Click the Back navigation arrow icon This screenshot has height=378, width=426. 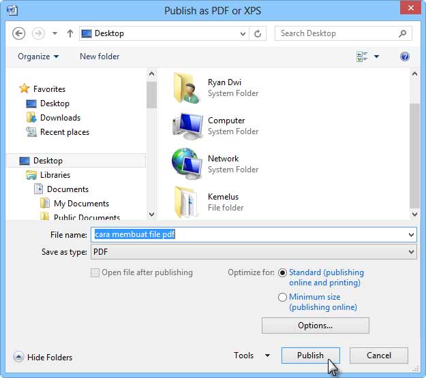(19, 33)
